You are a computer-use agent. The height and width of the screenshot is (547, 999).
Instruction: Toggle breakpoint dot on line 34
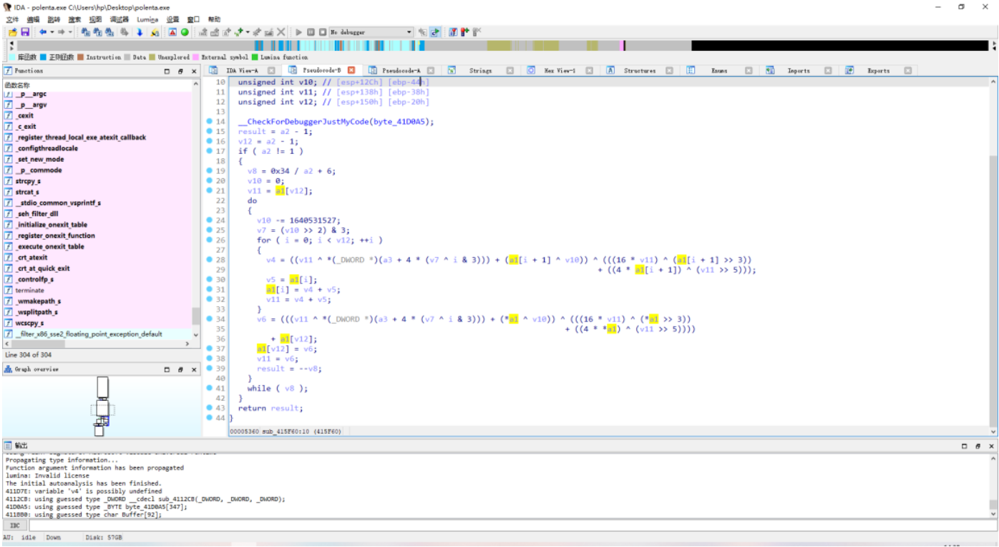point(210,319)
